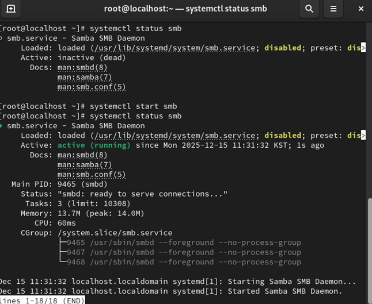Click CGroup '/system.slice/smb.service' path
The width and height of the screenshot is (372, 304).
[115, 233]
